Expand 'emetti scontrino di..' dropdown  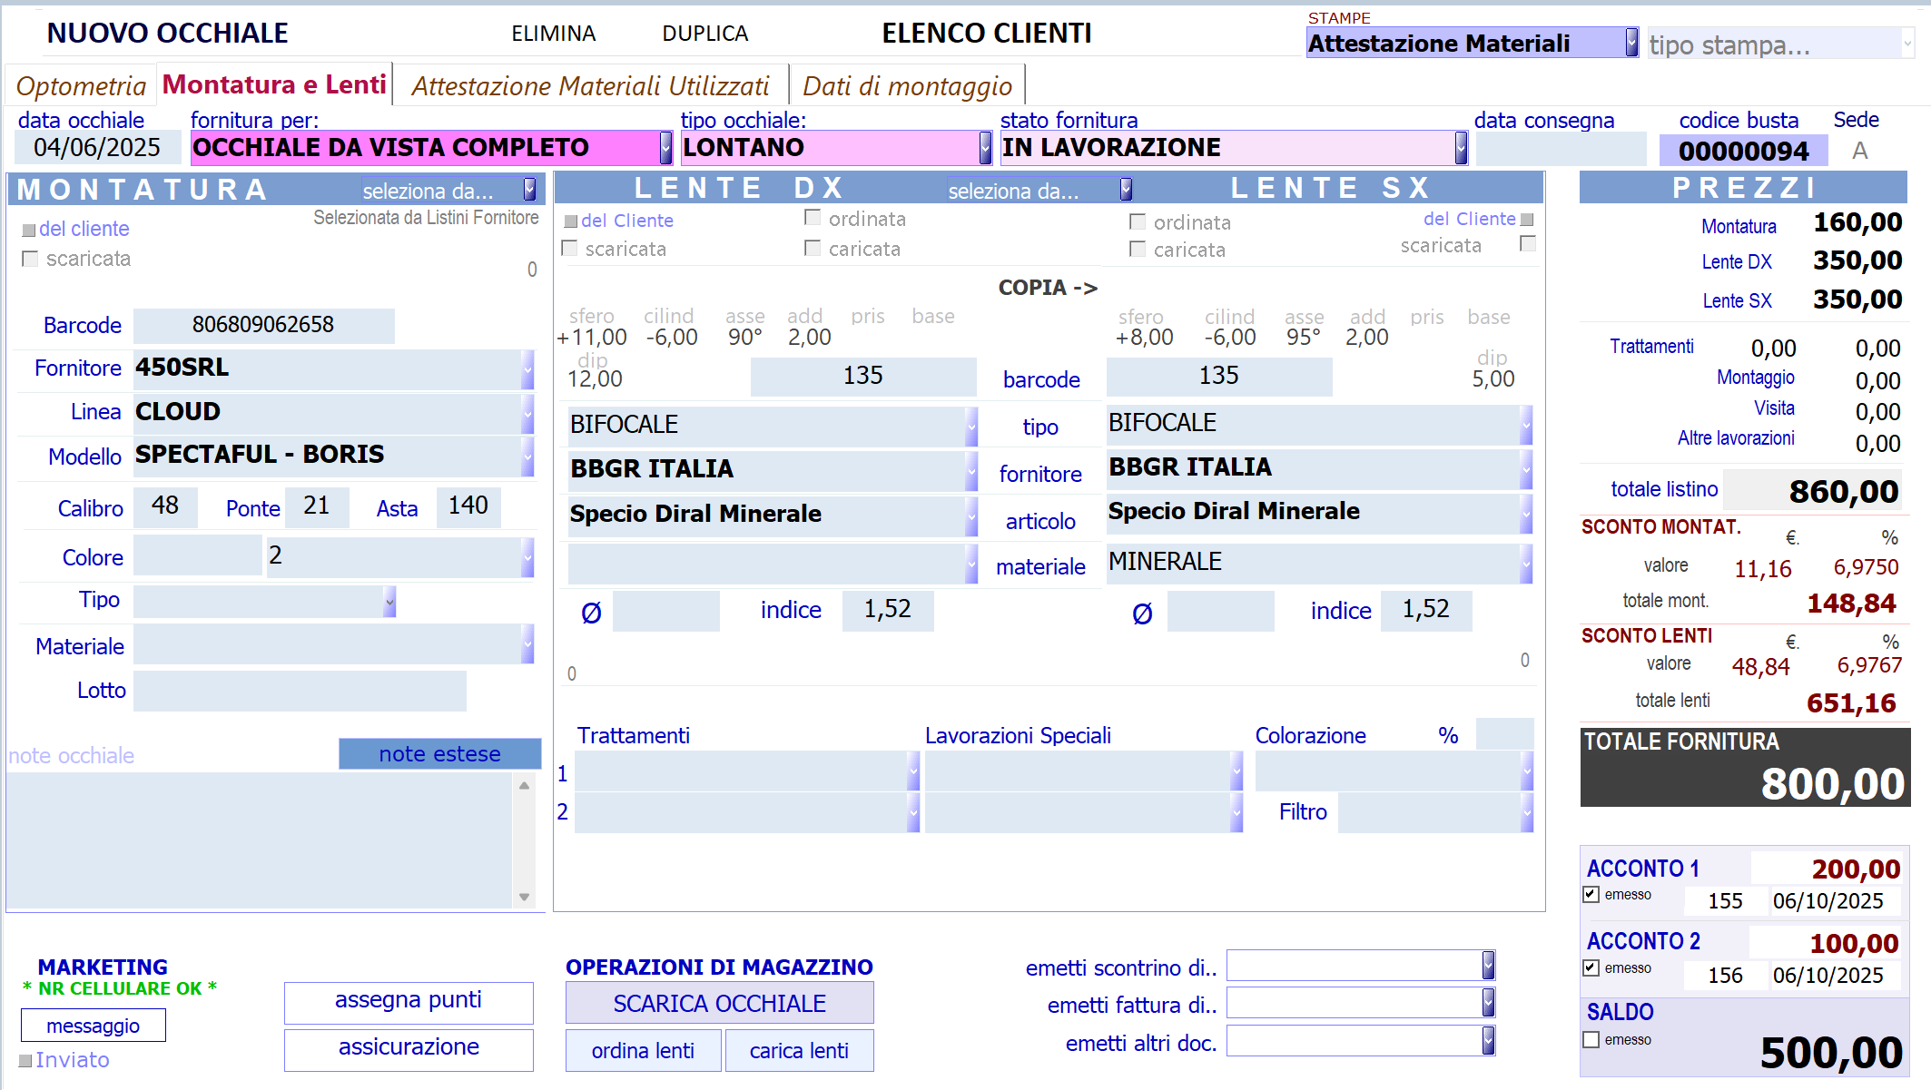point(1488,966)
